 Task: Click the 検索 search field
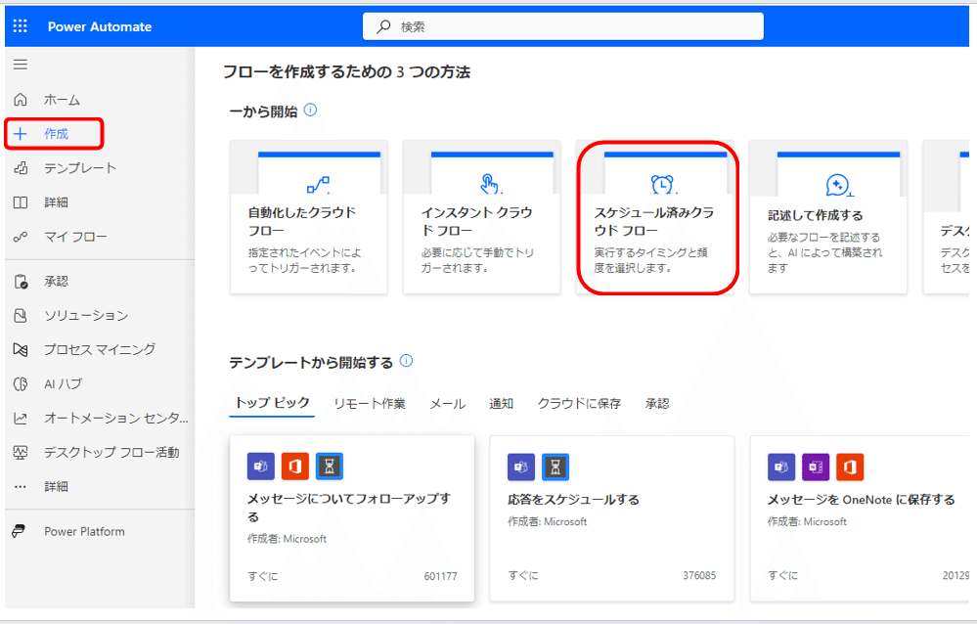(x=563, y=26)
